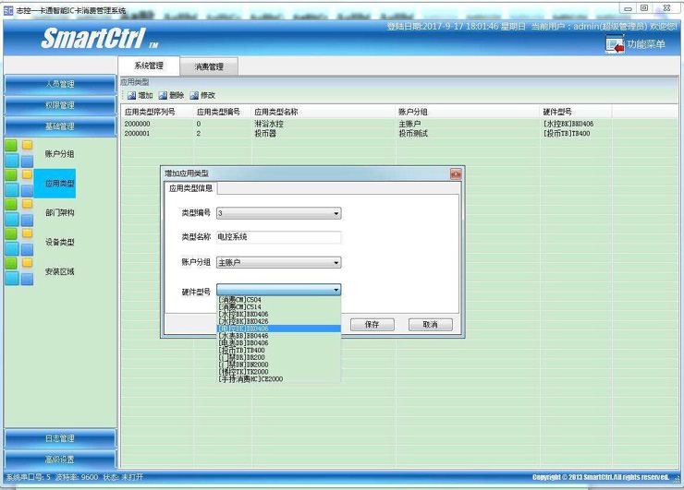
Task: Expand the 账户分组 dropdown showing 主账户
Action: 336,263
